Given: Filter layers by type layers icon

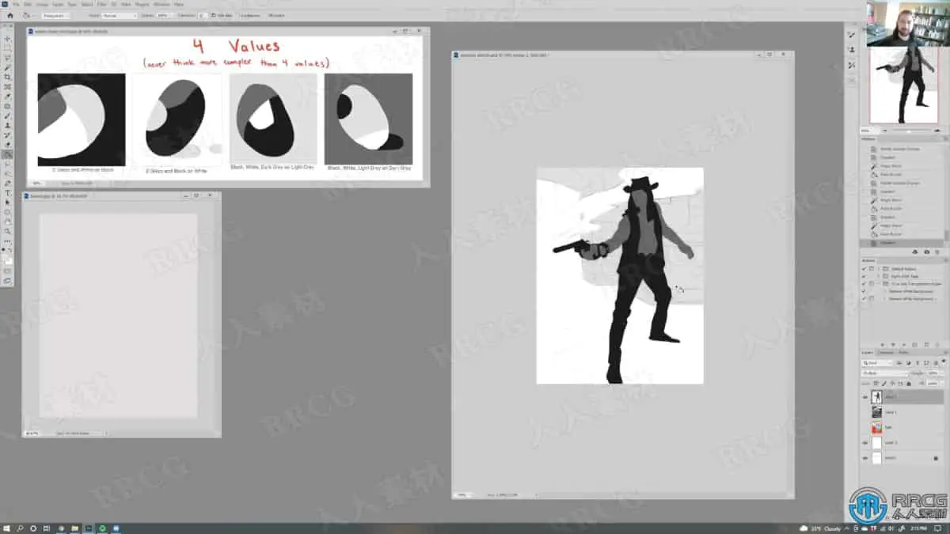Looking at the screenshot, I should click(918, 362).
